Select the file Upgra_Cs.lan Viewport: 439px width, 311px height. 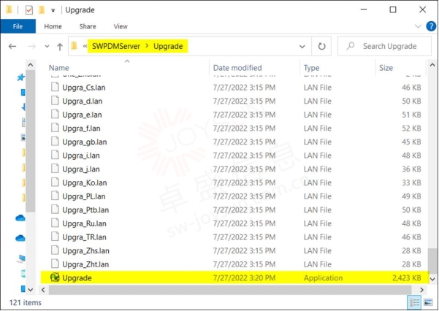(84, 88)
